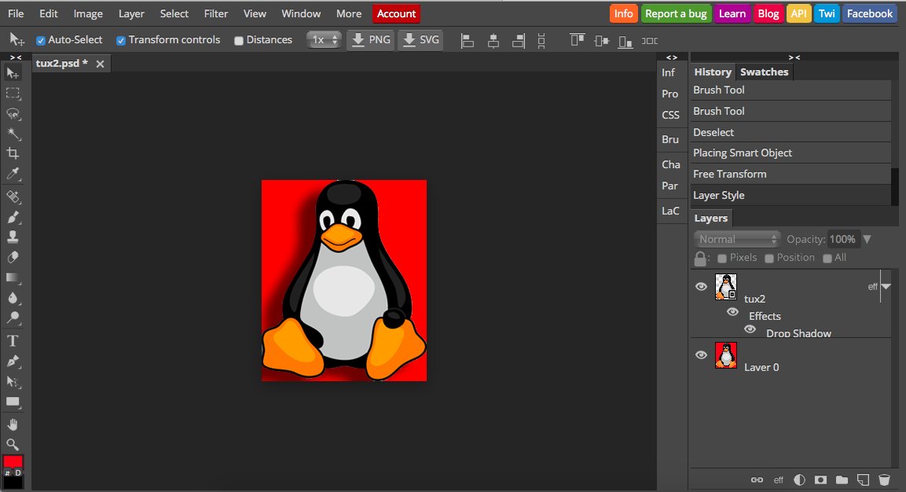Switch to the Swatches tab

click(764, 72)
